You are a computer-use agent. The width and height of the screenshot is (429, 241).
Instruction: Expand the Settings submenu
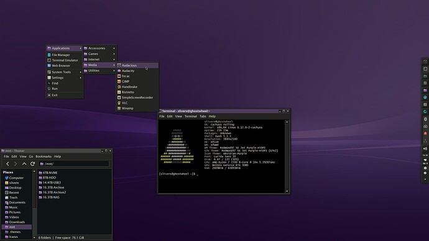(x=65, y=78)
